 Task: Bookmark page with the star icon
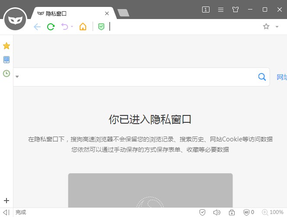click(266, 27)
